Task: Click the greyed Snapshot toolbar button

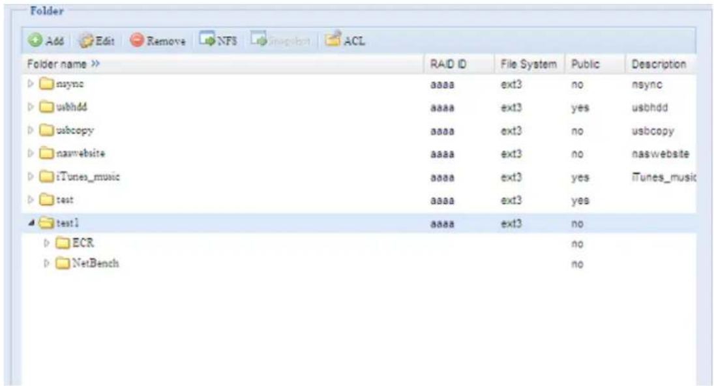Action: 280,40
